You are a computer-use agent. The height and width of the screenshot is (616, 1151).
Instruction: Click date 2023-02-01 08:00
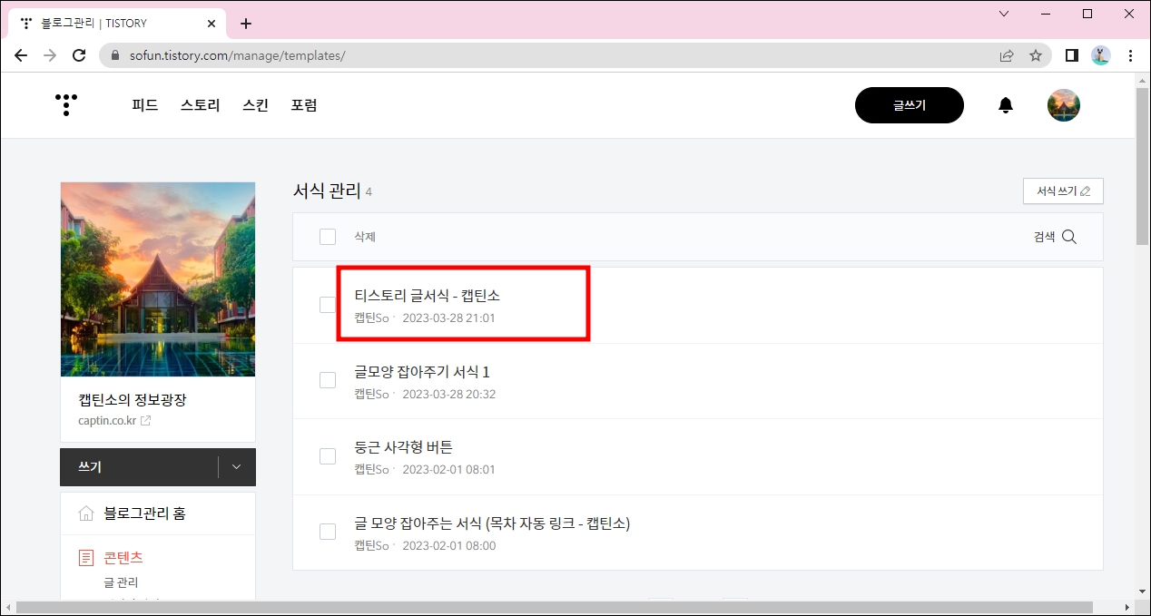point(448,546)
